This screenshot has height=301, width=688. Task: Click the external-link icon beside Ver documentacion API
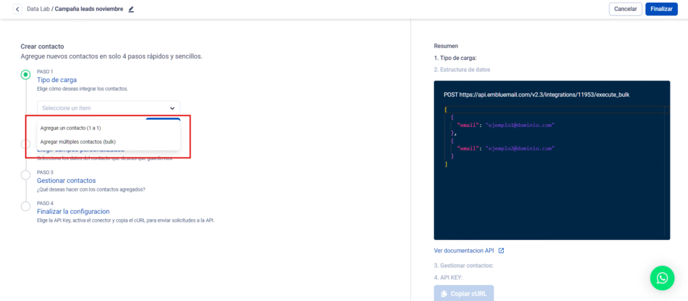point(501,251)
